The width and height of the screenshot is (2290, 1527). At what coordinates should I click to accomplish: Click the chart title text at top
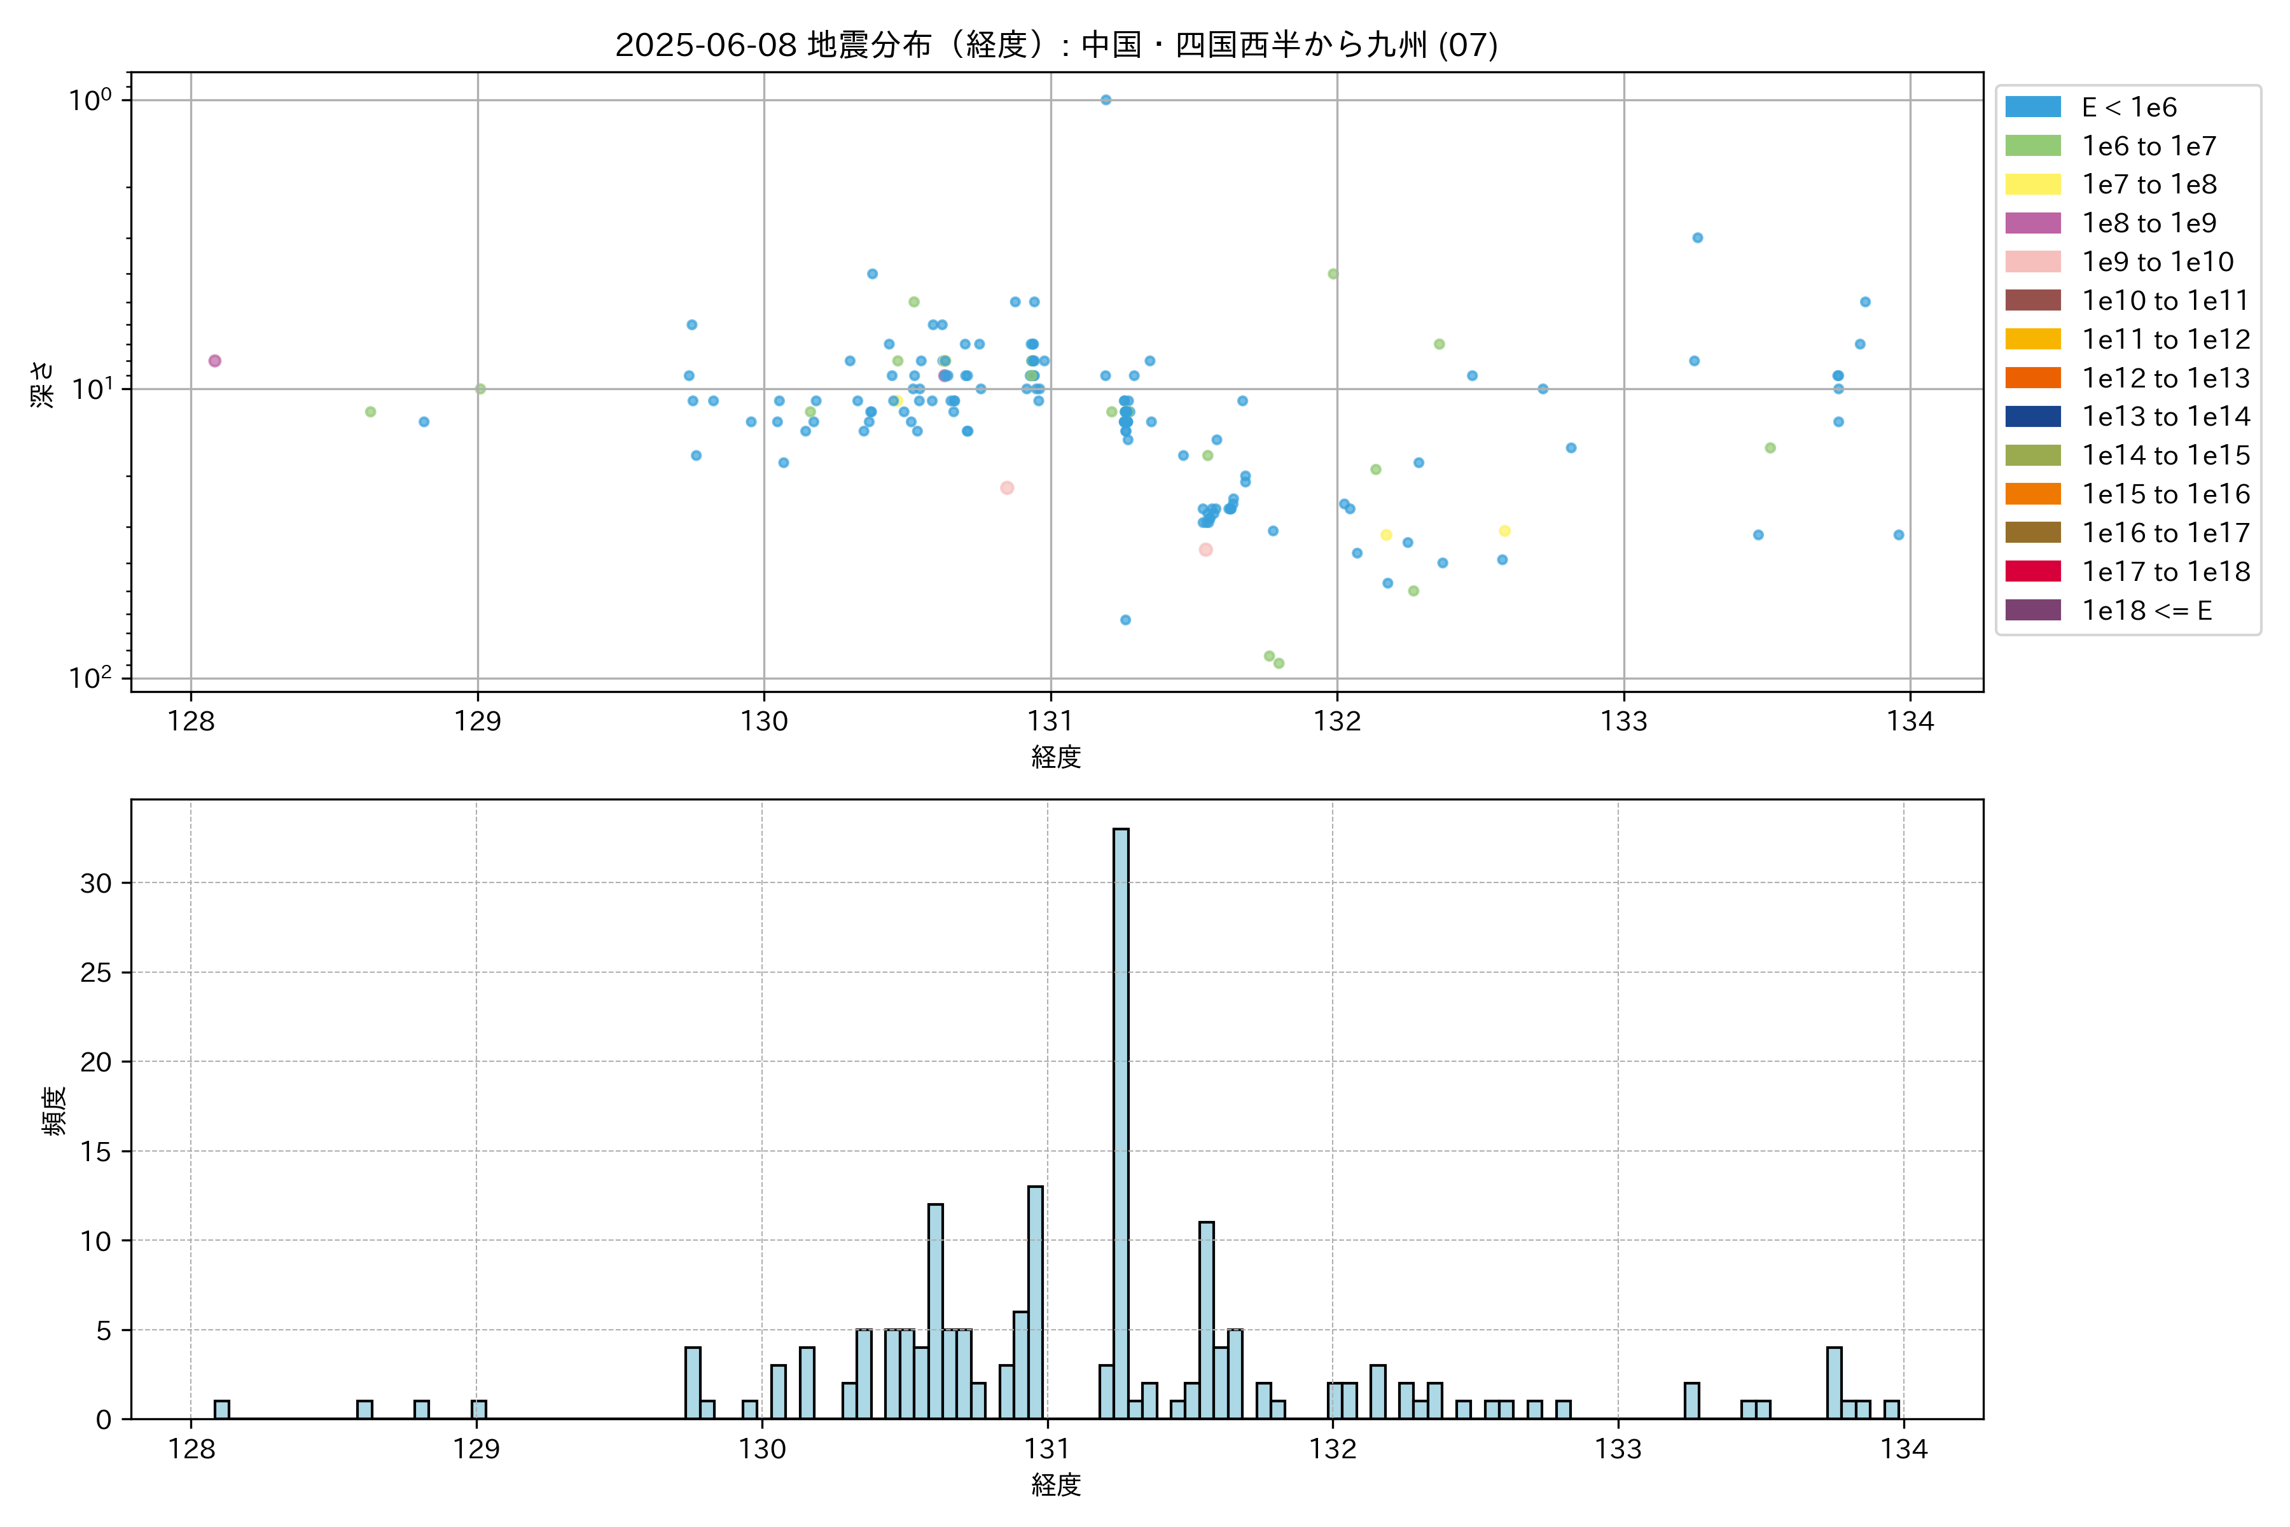coord(1057,45)
